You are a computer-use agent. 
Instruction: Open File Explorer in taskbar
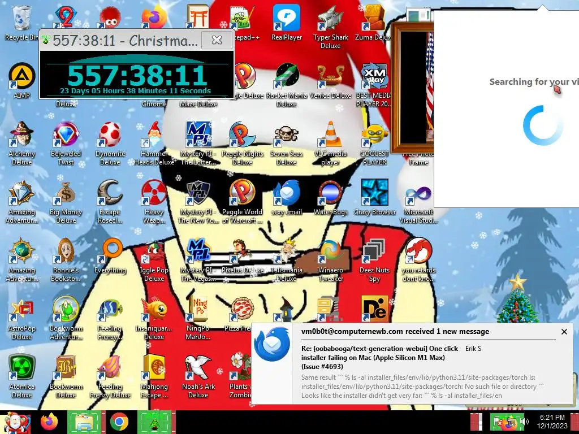[84, 422]
